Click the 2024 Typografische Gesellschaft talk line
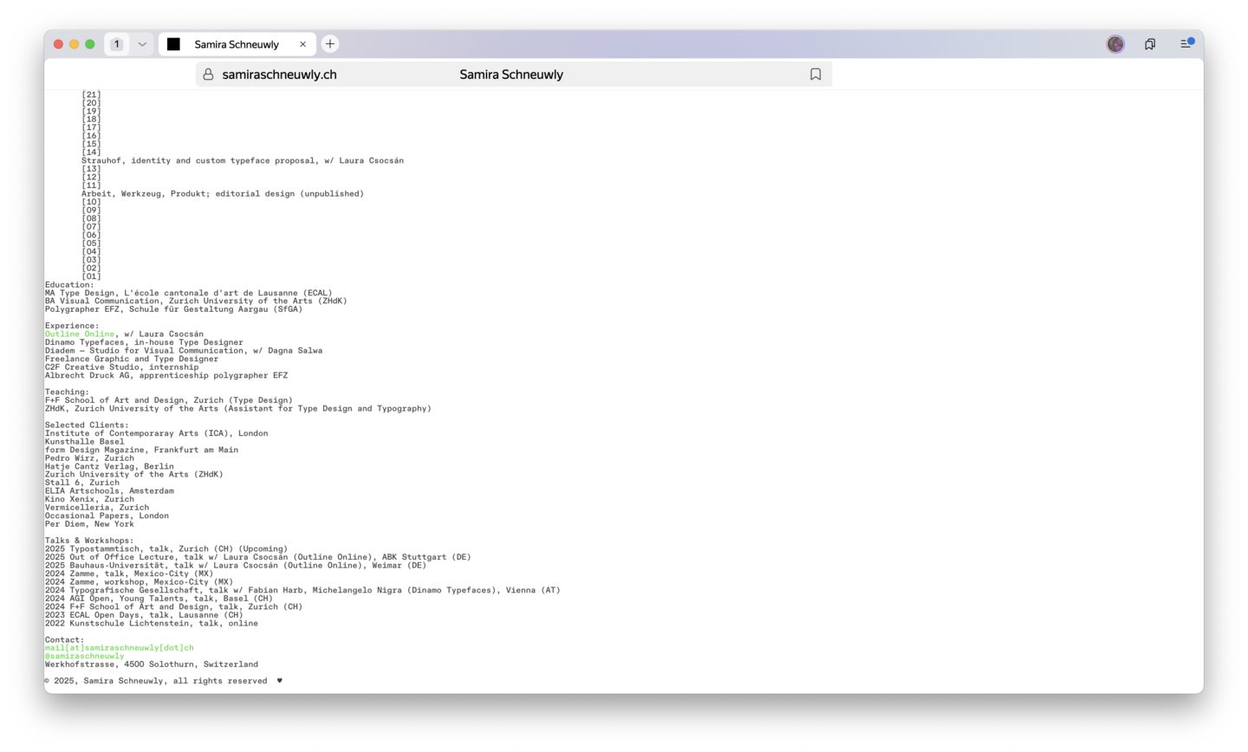1248x752 pixels. [302, 591]
